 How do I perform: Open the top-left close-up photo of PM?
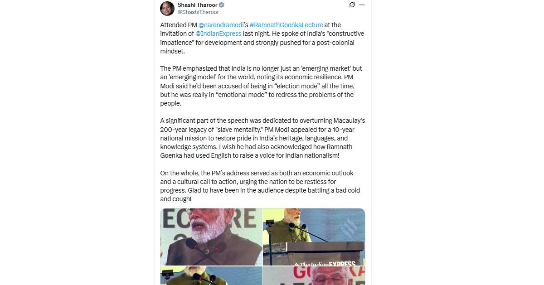(211, 237)
